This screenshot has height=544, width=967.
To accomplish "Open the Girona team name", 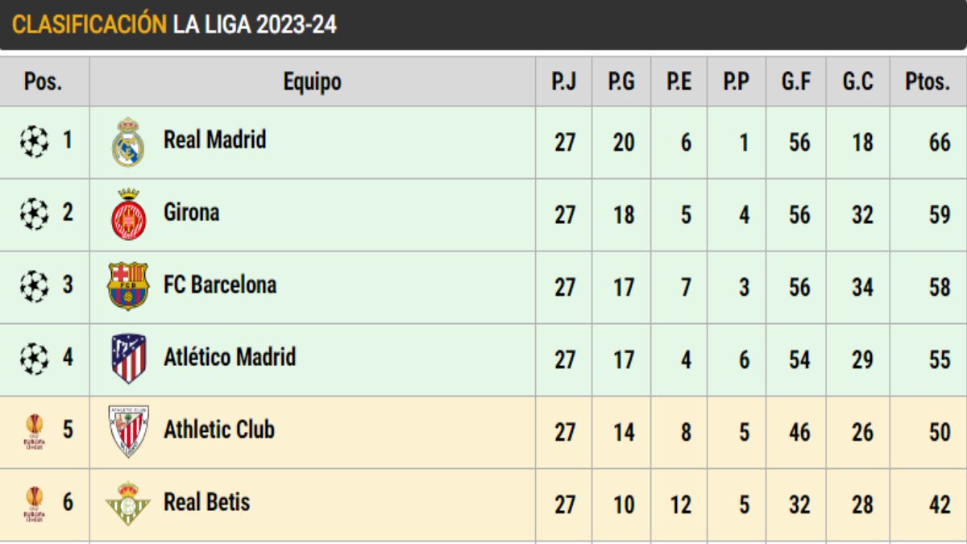I will tap(191, 212).
